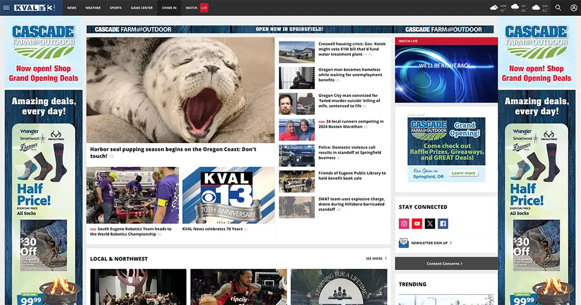Viewport: 581px width, 305px height.
Task: Open Oregon man becomes homeless headline
Action: tap(350, 74)
